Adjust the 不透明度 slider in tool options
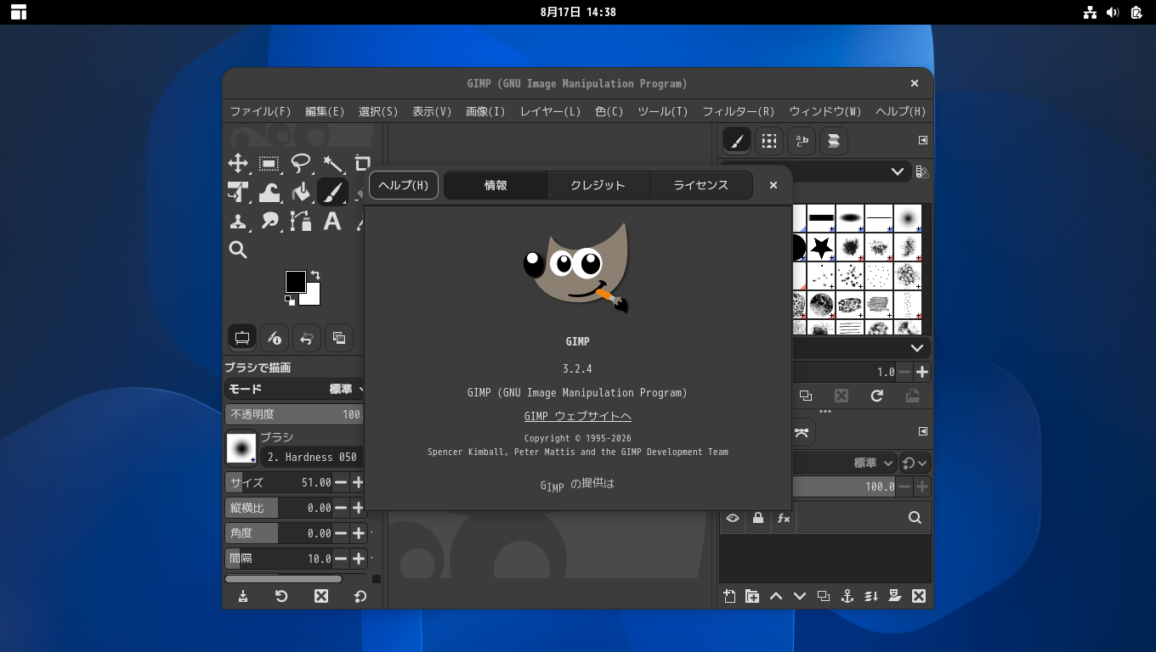The image size is (1156, 652). pyautogui.click(x=294, y=414)
